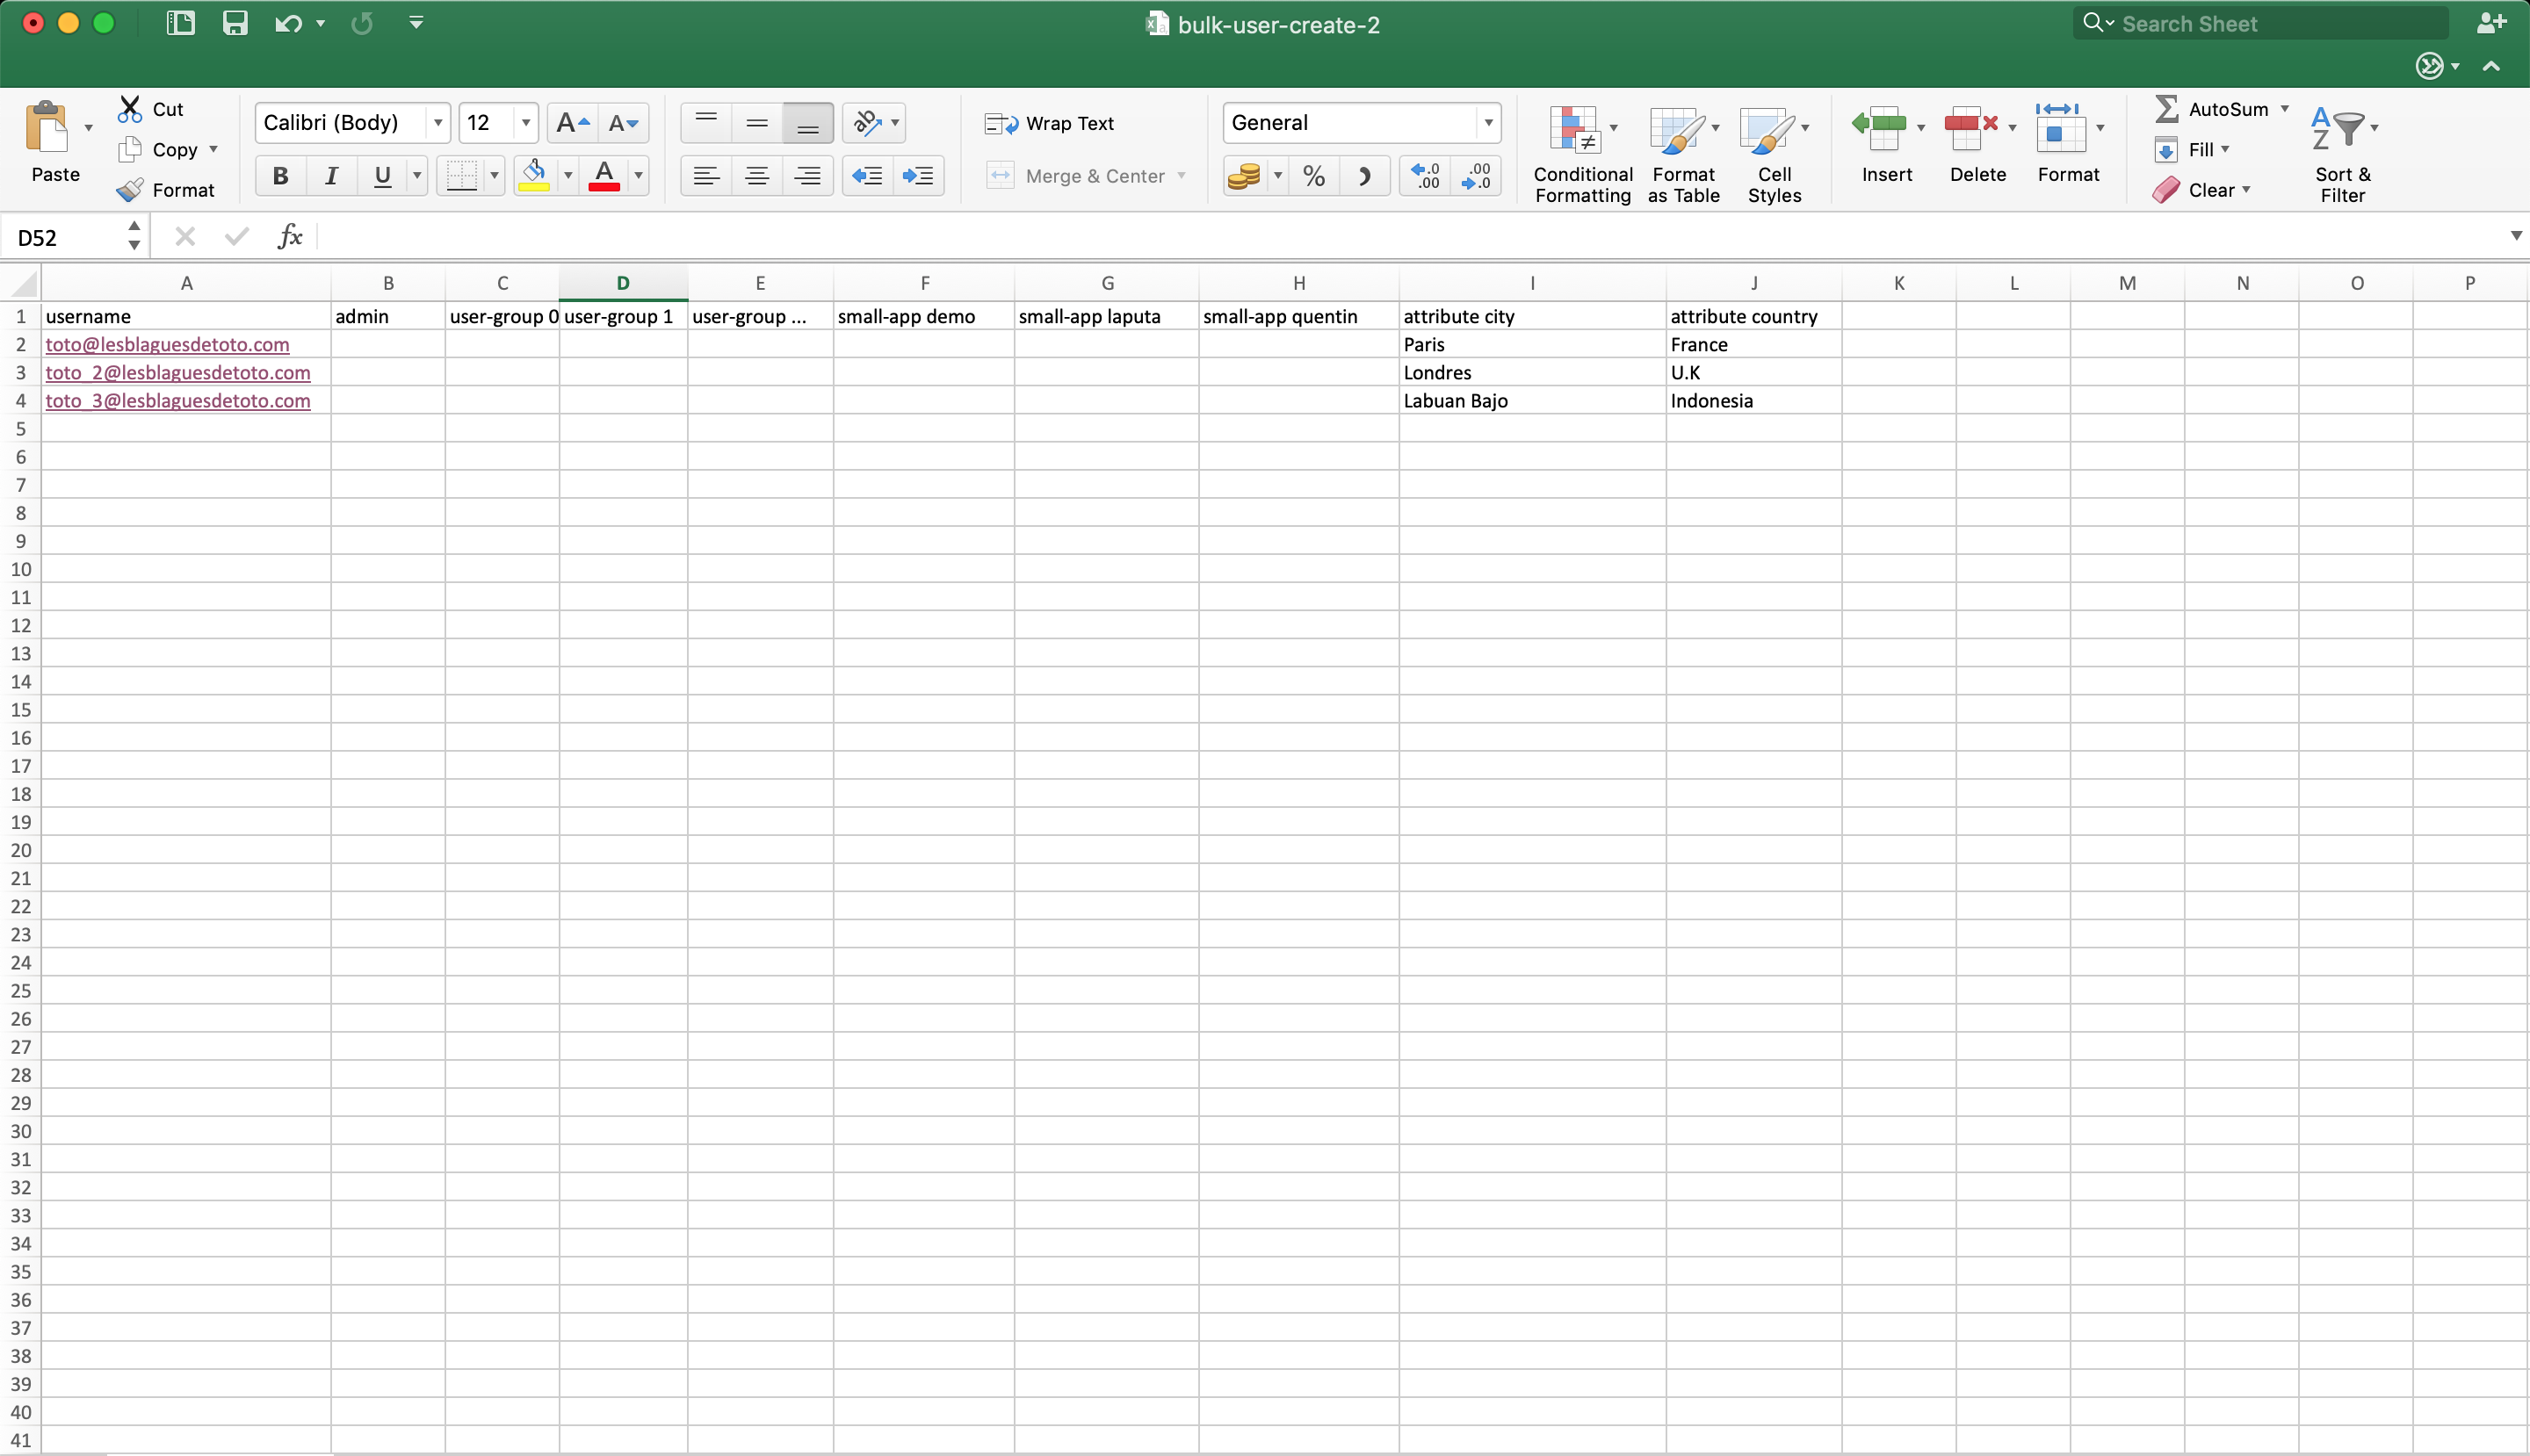Toggle Wrap Text option
2530x1456 pixels.
1051,123
